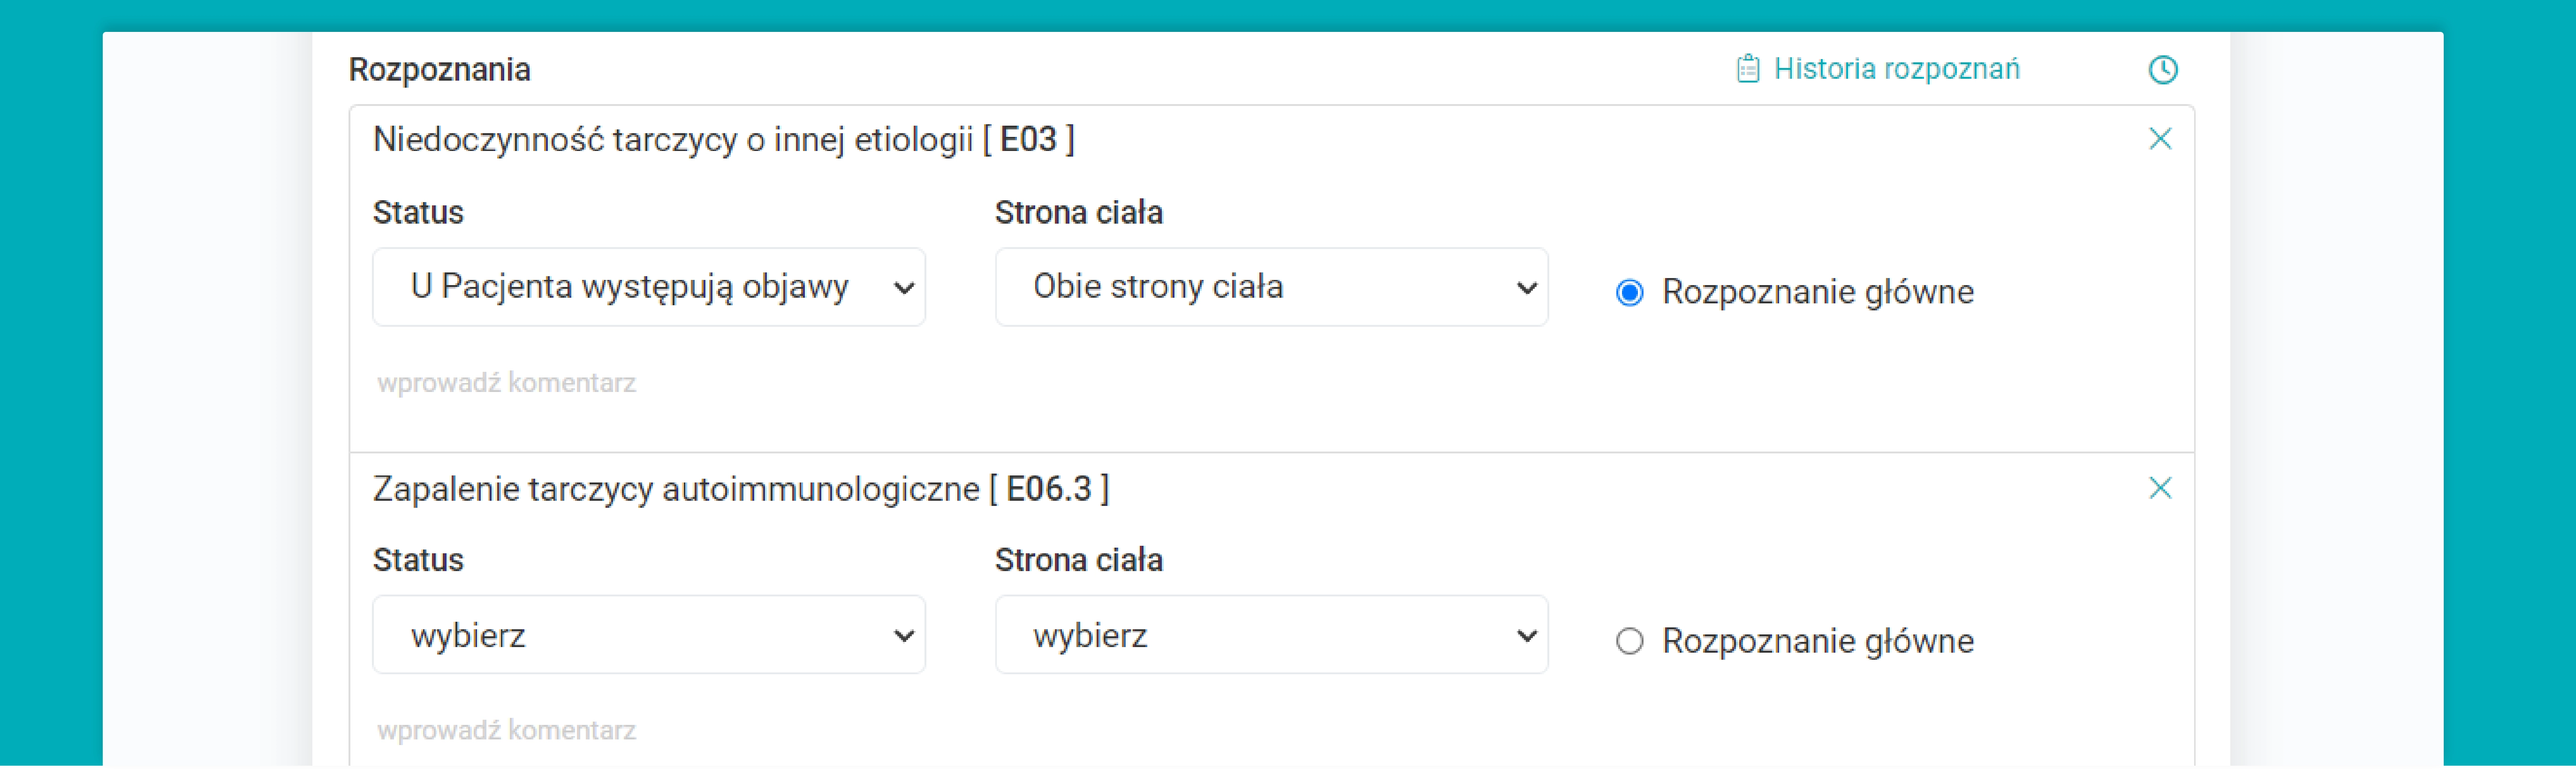This screenshot has height=776, width=2576.
Task: Expand the Strona ciała dropdown for E06.3
Action: click(x=1271, y=635)
